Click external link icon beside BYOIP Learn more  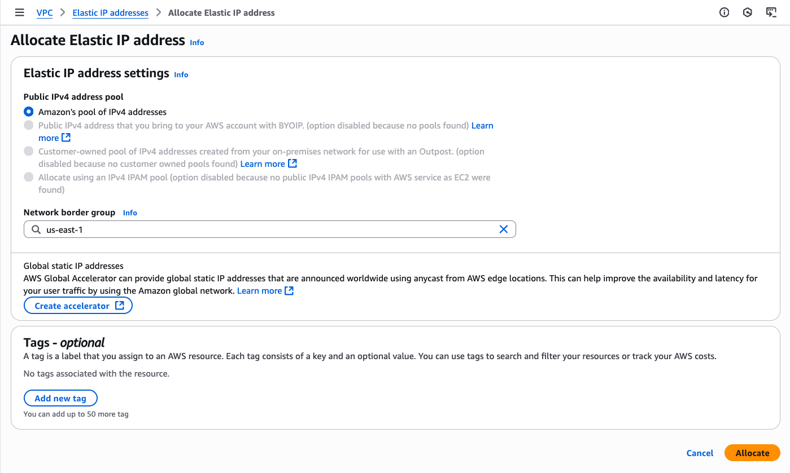coord(66,138)
